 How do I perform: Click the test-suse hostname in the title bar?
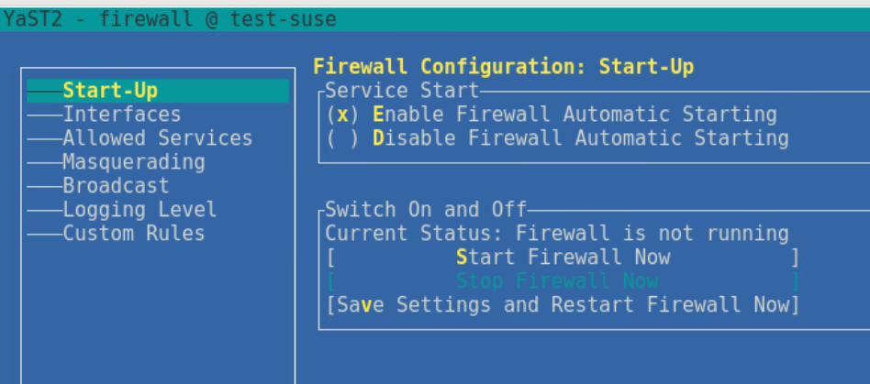click(x=283, y=19)
